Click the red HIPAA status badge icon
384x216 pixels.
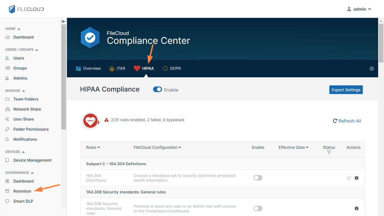91,121
